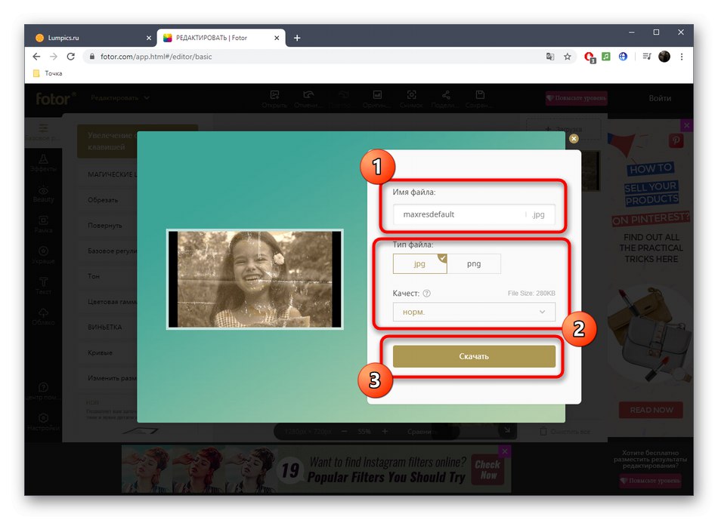718x520 pixels.
Task: Click the Открыть toolbar icon
Action: (274, 99)
